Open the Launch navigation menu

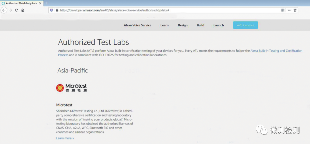pyautogui.click(x=219, y=25)
